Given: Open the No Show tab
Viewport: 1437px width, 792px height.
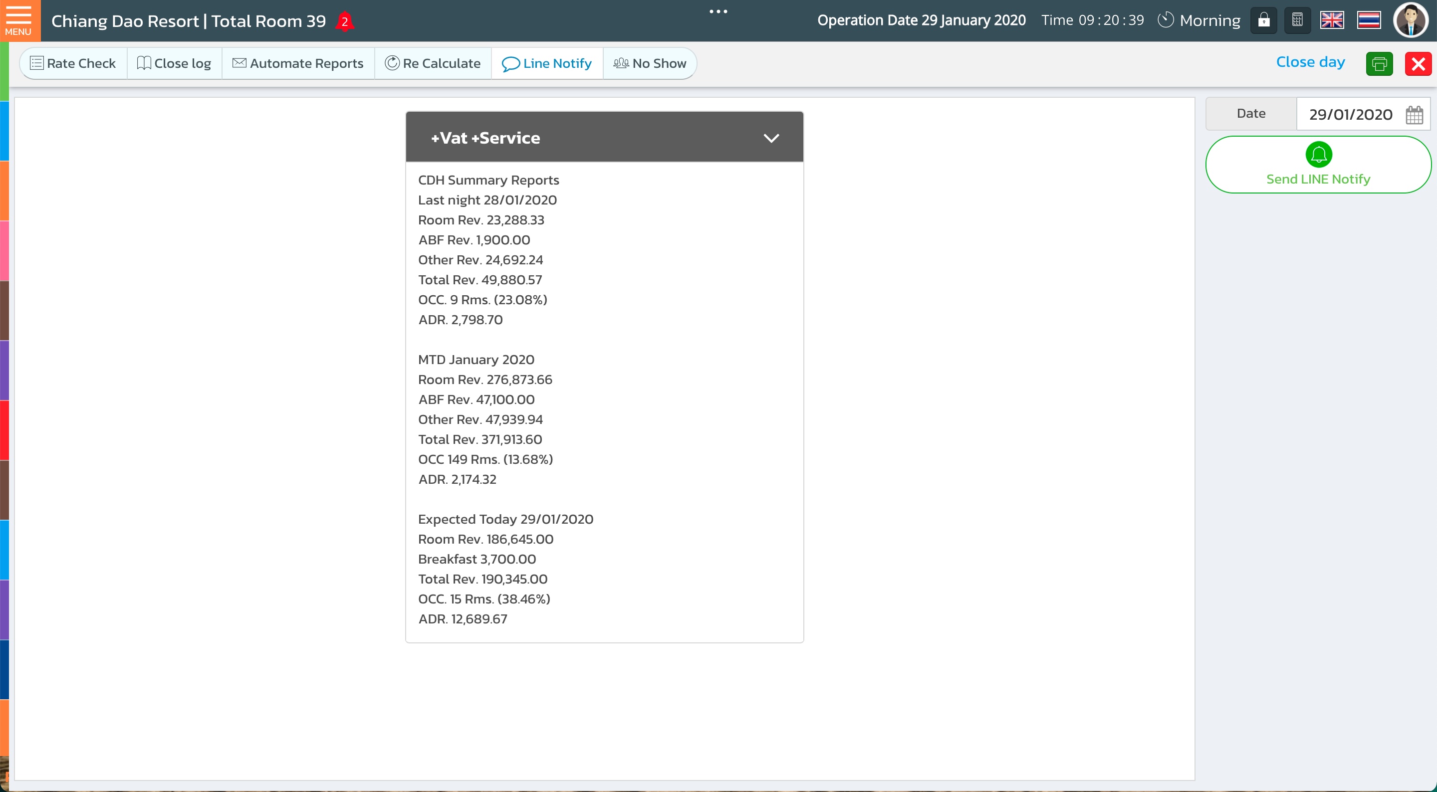Looking at the screenshot, I should (x=649, y=63).
